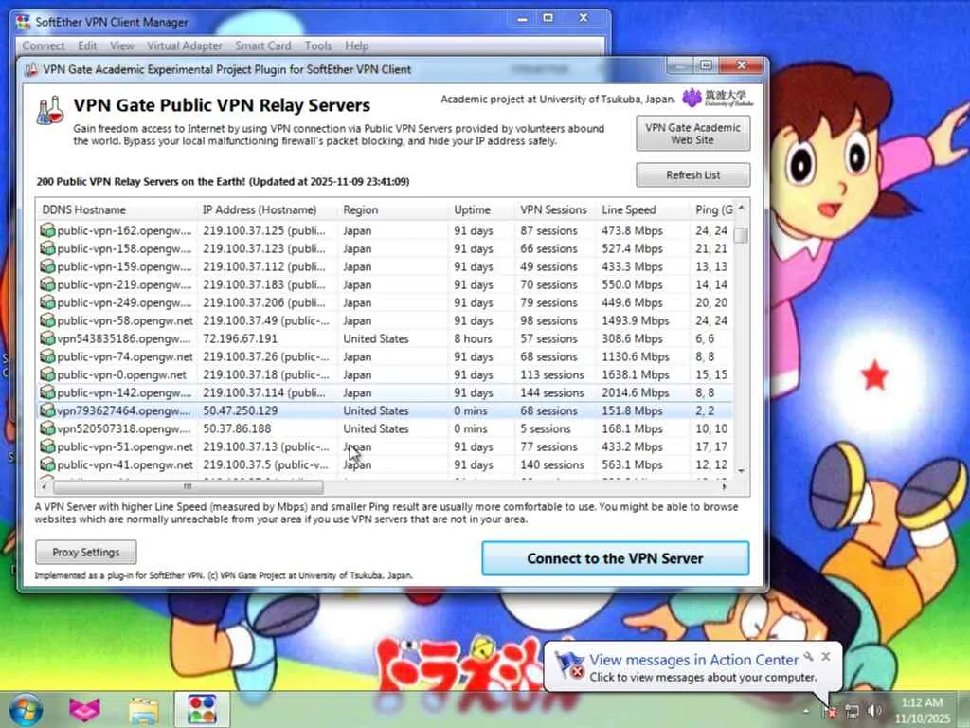The image size is (970, 728).
Task: Click the University of Tsukuba logo
Action: point(718,98)
